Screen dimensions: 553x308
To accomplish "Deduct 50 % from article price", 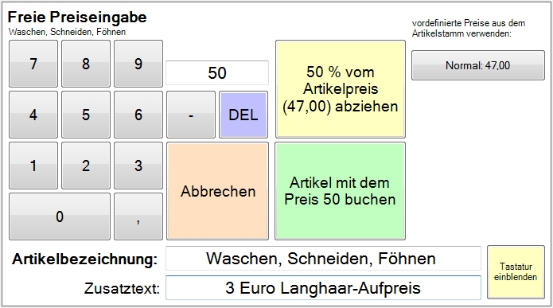I will (340, 89).
